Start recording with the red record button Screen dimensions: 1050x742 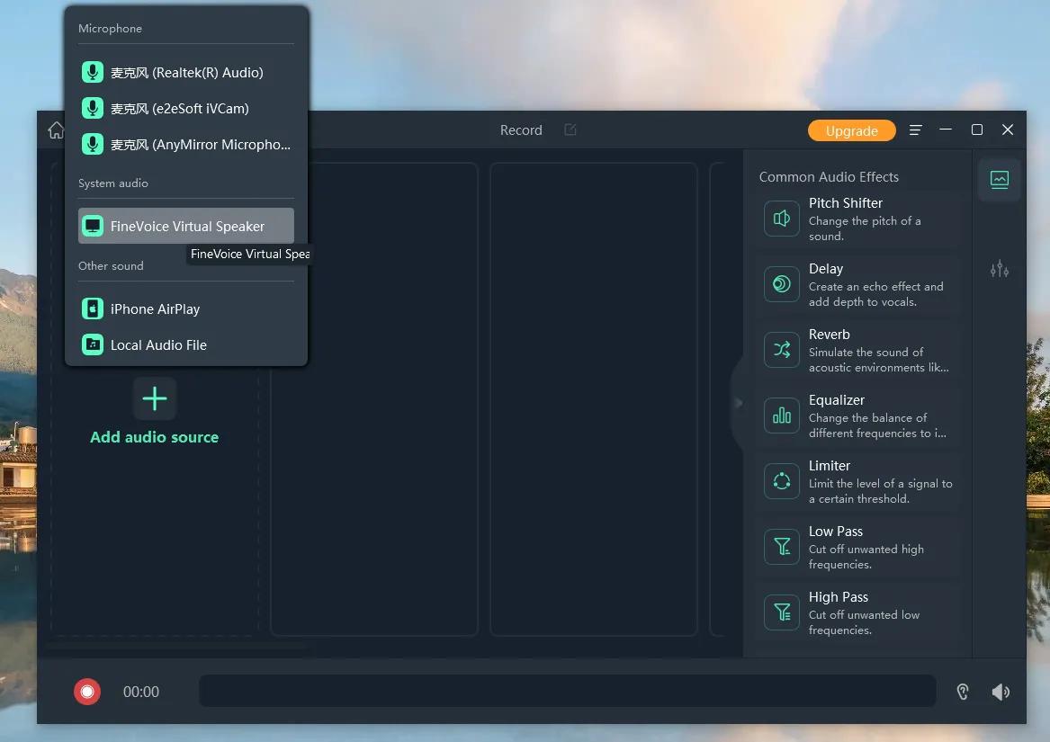tap(87, 692)
